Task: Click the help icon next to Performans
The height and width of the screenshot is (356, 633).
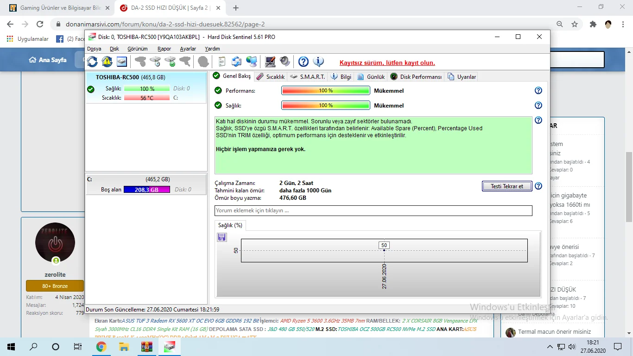Action: [538, 91]
